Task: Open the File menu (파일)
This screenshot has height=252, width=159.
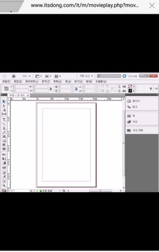Action: [x=6, y=82]
